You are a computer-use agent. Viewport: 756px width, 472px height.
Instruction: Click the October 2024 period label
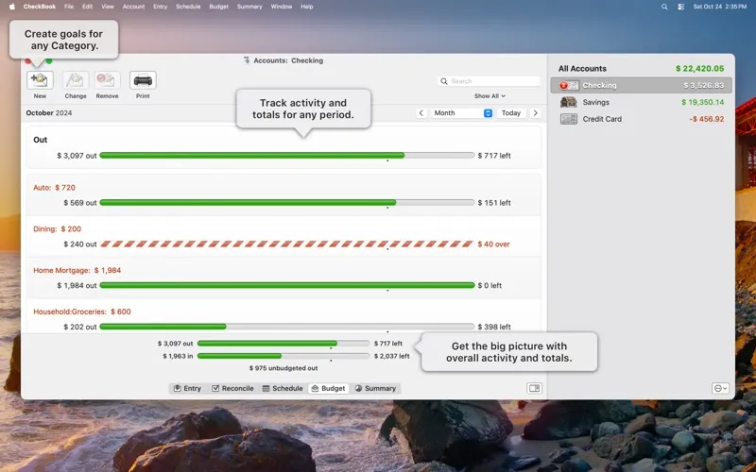click(x=49, y=113)
